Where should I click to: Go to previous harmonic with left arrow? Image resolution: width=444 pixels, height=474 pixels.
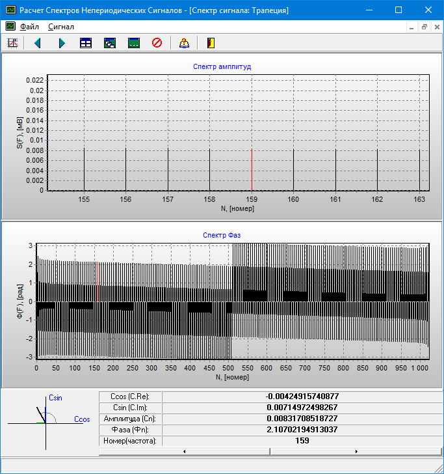click(37, 43)
